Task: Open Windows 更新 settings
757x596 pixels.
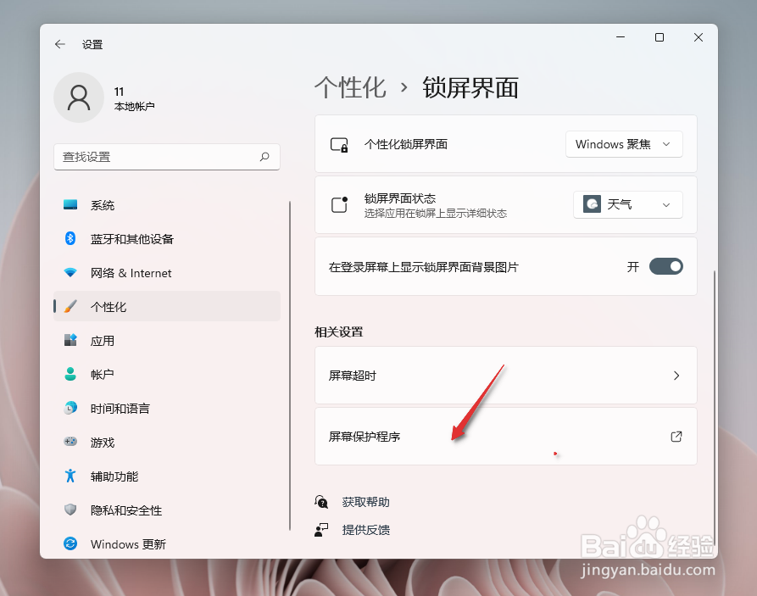Action: coord(166,543)
